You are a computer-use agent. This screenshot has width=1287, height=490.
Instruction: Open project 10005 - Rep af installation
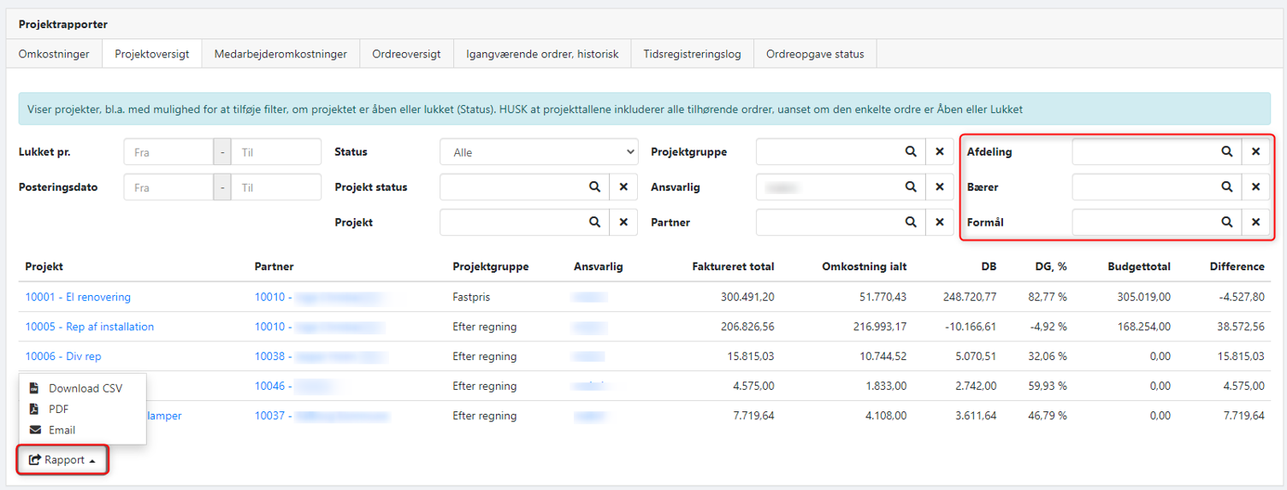89,327
